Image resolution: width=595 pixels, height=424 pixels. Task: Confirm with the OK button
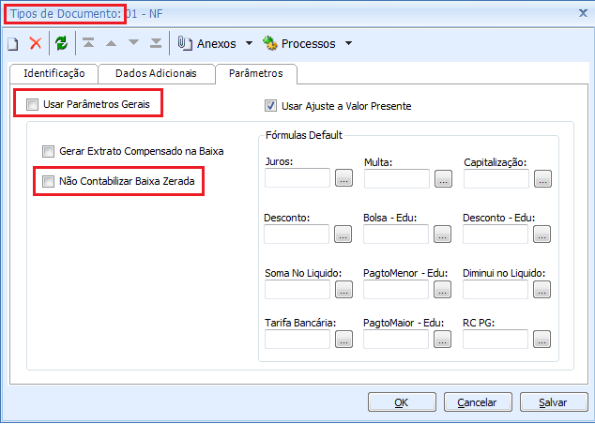pos(402,402)
